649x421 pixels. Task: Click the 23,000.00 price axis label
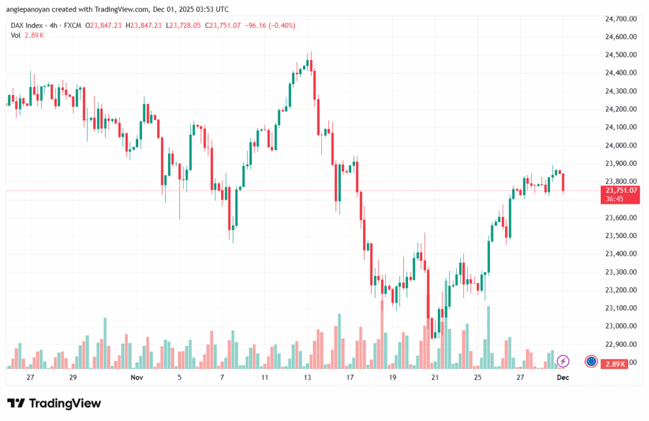620,326
